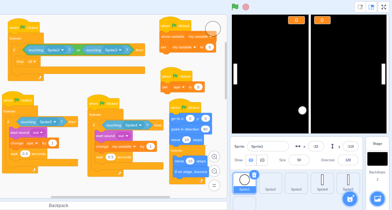Open the Backpack panel

[x=114, y=206]
